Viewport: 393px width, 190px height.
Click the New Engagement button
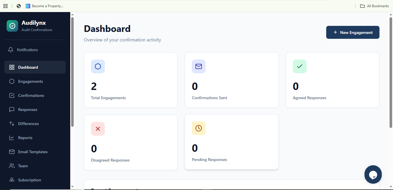click(x=353, y=32)
